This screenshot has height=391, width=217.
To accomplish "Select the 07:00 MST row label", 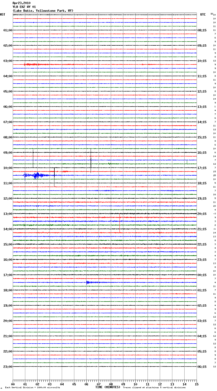I will tap(8, 122).
